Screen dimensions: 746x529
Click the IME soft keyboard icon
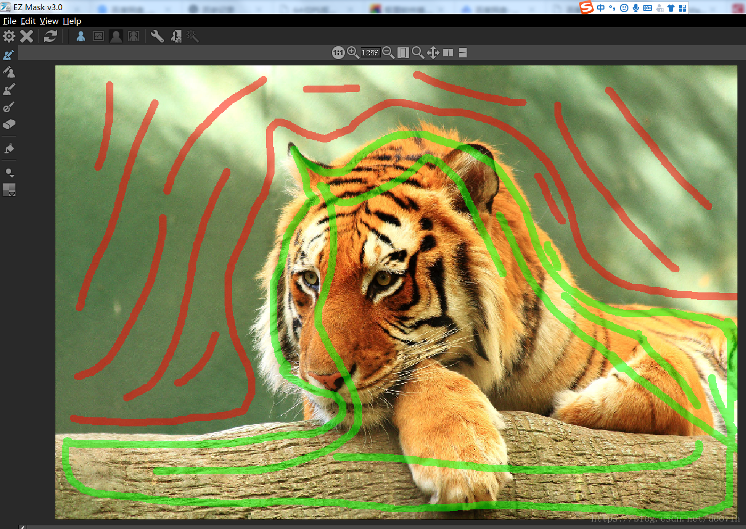point(648,7)
